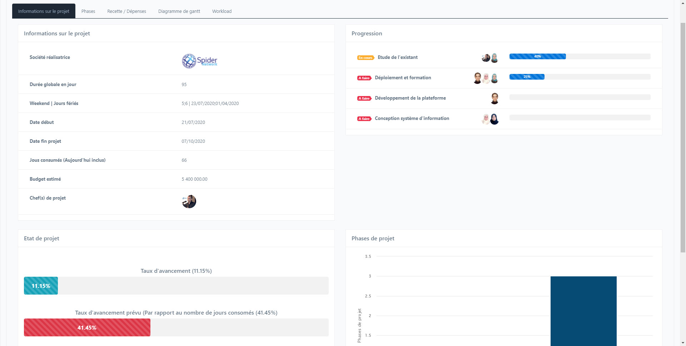This screenshot has height=346, width=686.
Task: Click the Etat de projet panel heading
Action: pyautogui.click(x=41, y=238)
